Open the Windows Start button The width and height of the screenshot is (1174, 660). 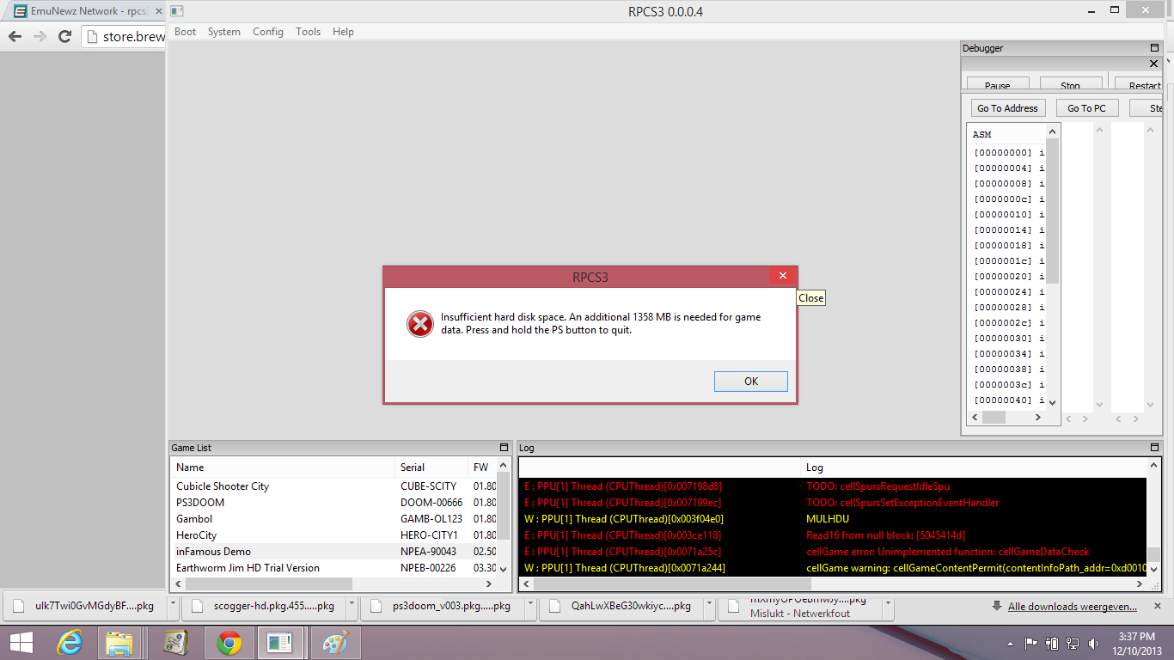22,643
